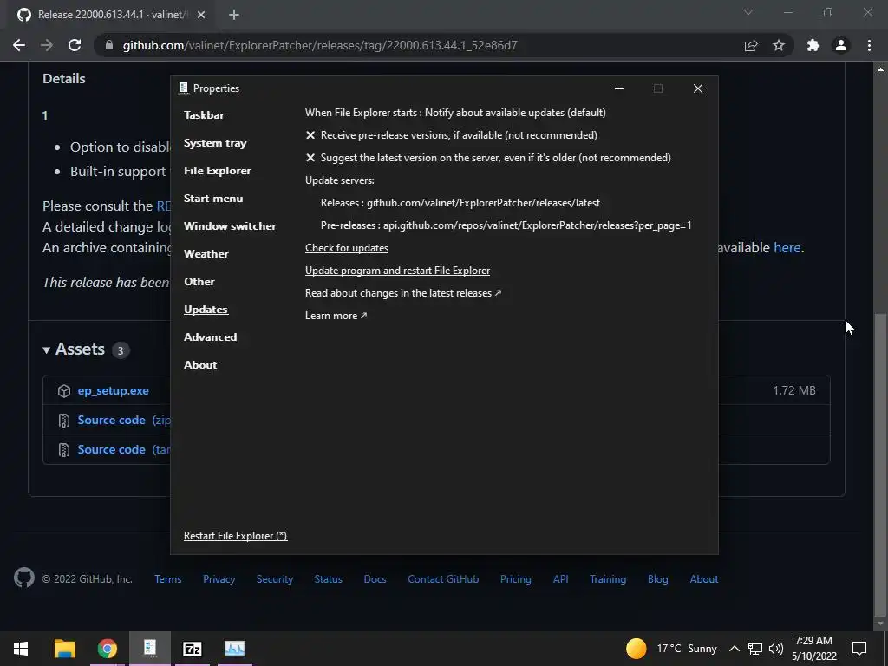Click the site lock icon in address bar
Image resolution: width=888 pixels, height=666 pixels.
point(109,45)
